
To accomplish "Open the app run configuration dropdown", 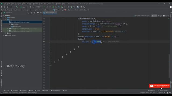I will (23, 7).
